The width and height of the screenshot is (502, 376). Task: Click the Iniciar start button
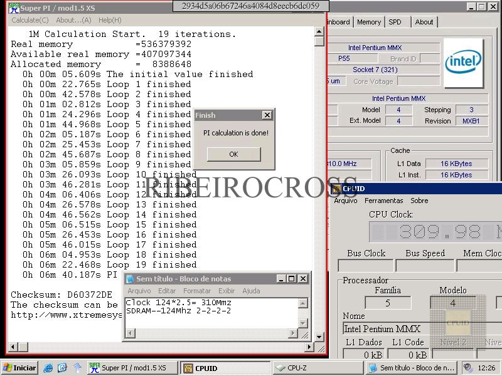19,368
